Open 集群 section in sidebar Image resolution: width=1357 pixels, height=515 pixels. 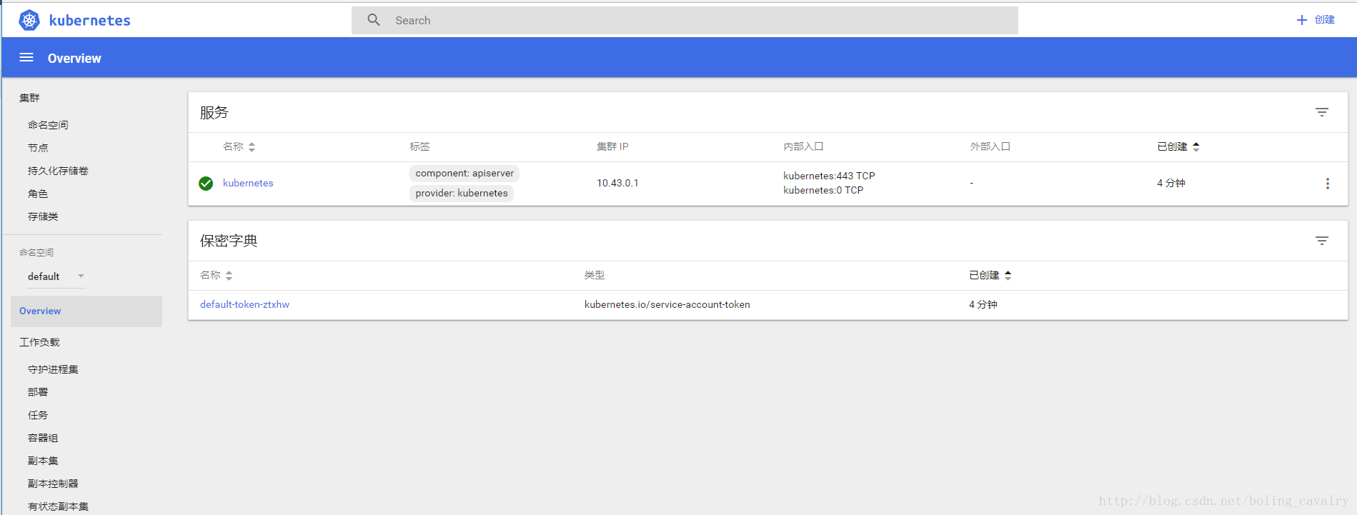click(29, 98)
